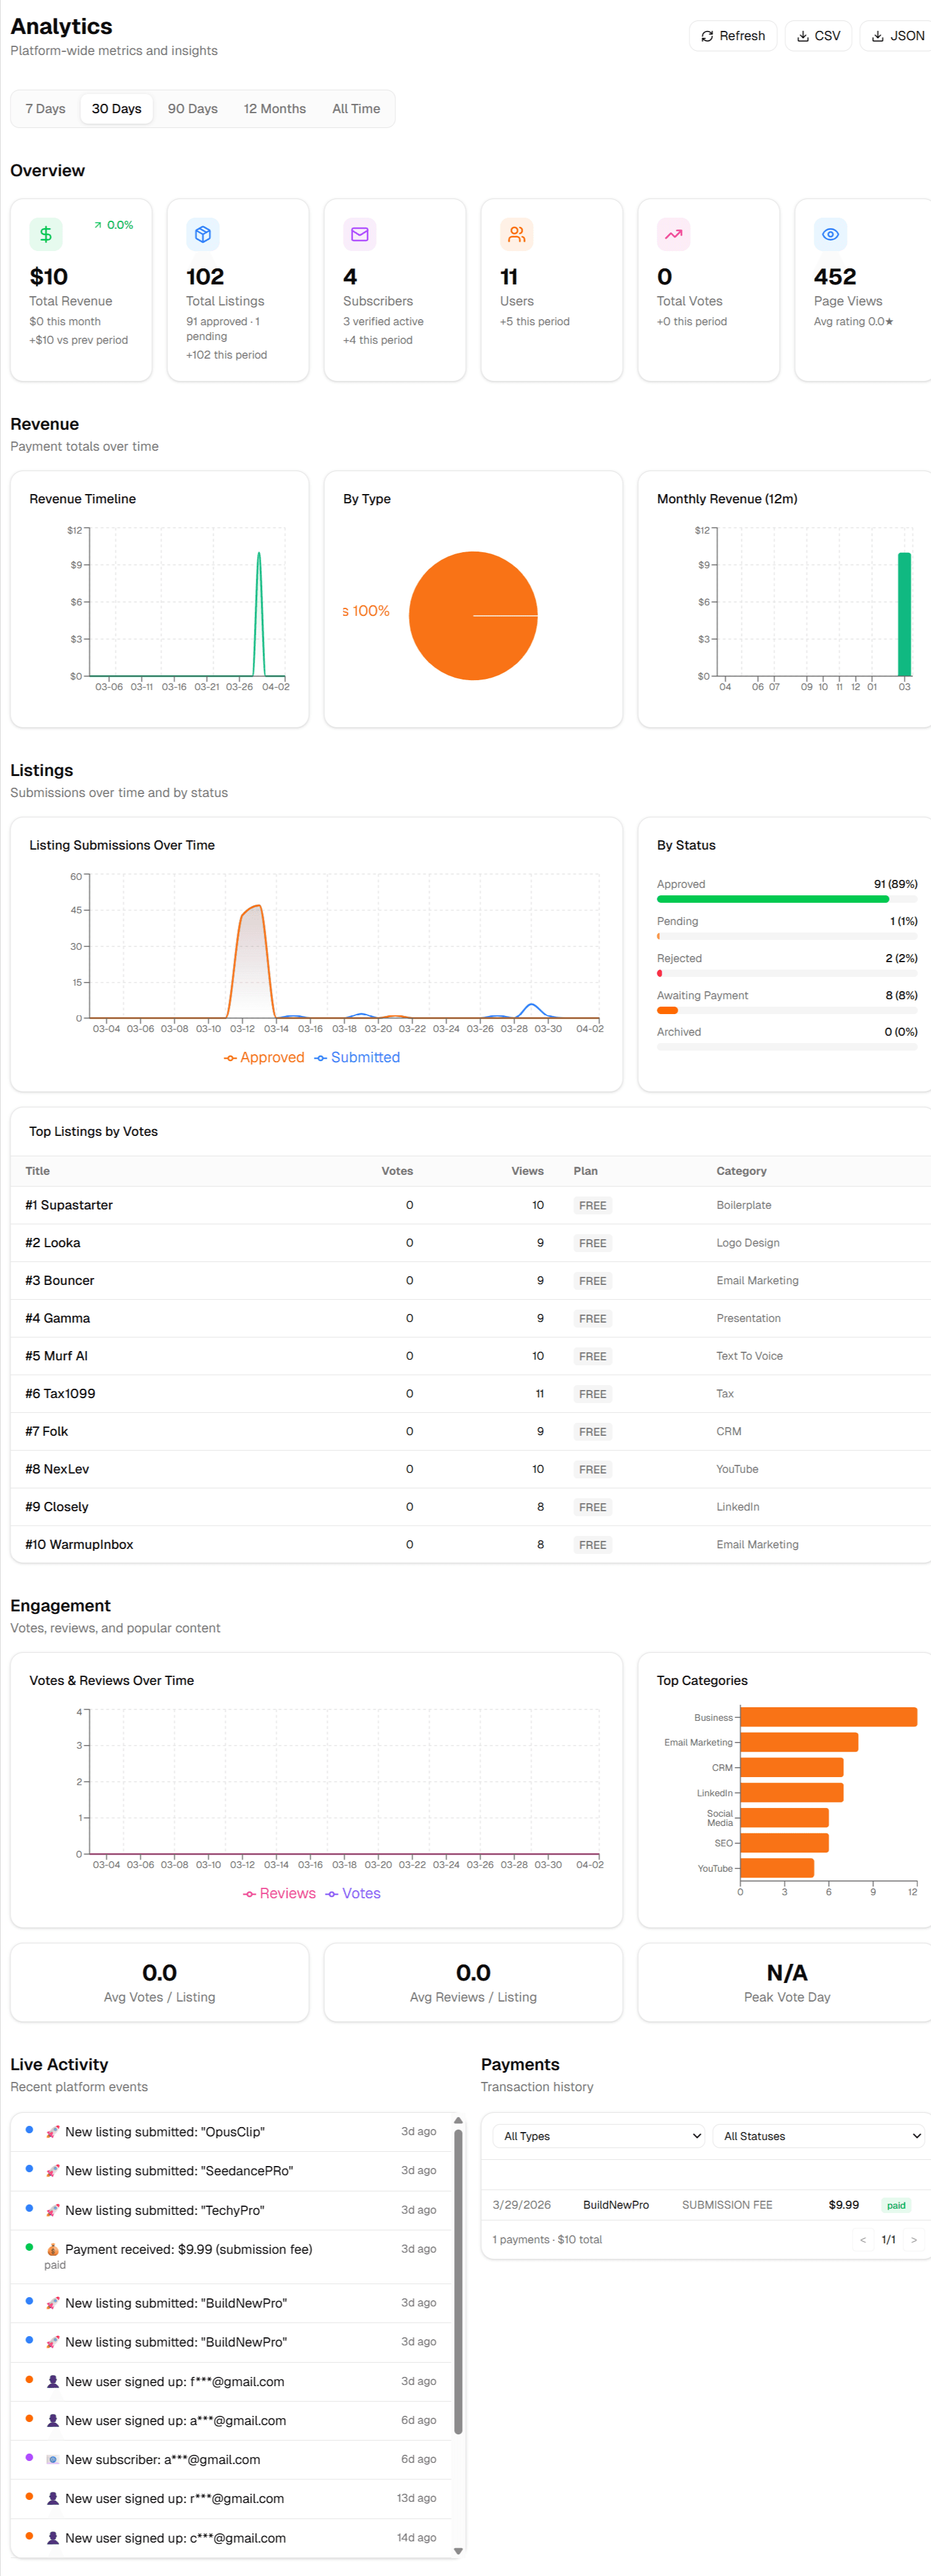Click the rocket icon beside OpusClip event

pyautogui.click(x=53, y=2132)
